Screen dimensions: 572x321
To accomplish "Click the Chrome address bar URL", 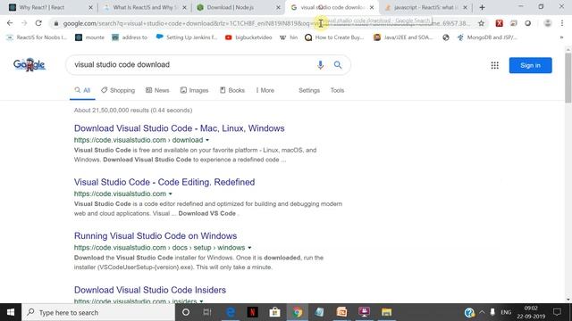I will click(x=266, y=23).
